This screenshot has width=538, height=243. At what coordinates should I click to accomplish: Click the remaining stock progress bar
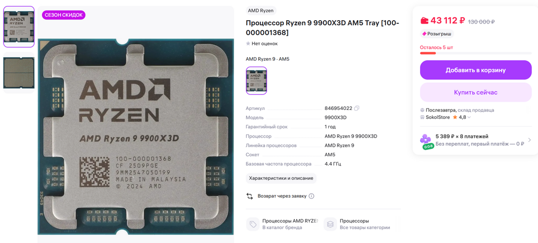(x=475, y=53)
